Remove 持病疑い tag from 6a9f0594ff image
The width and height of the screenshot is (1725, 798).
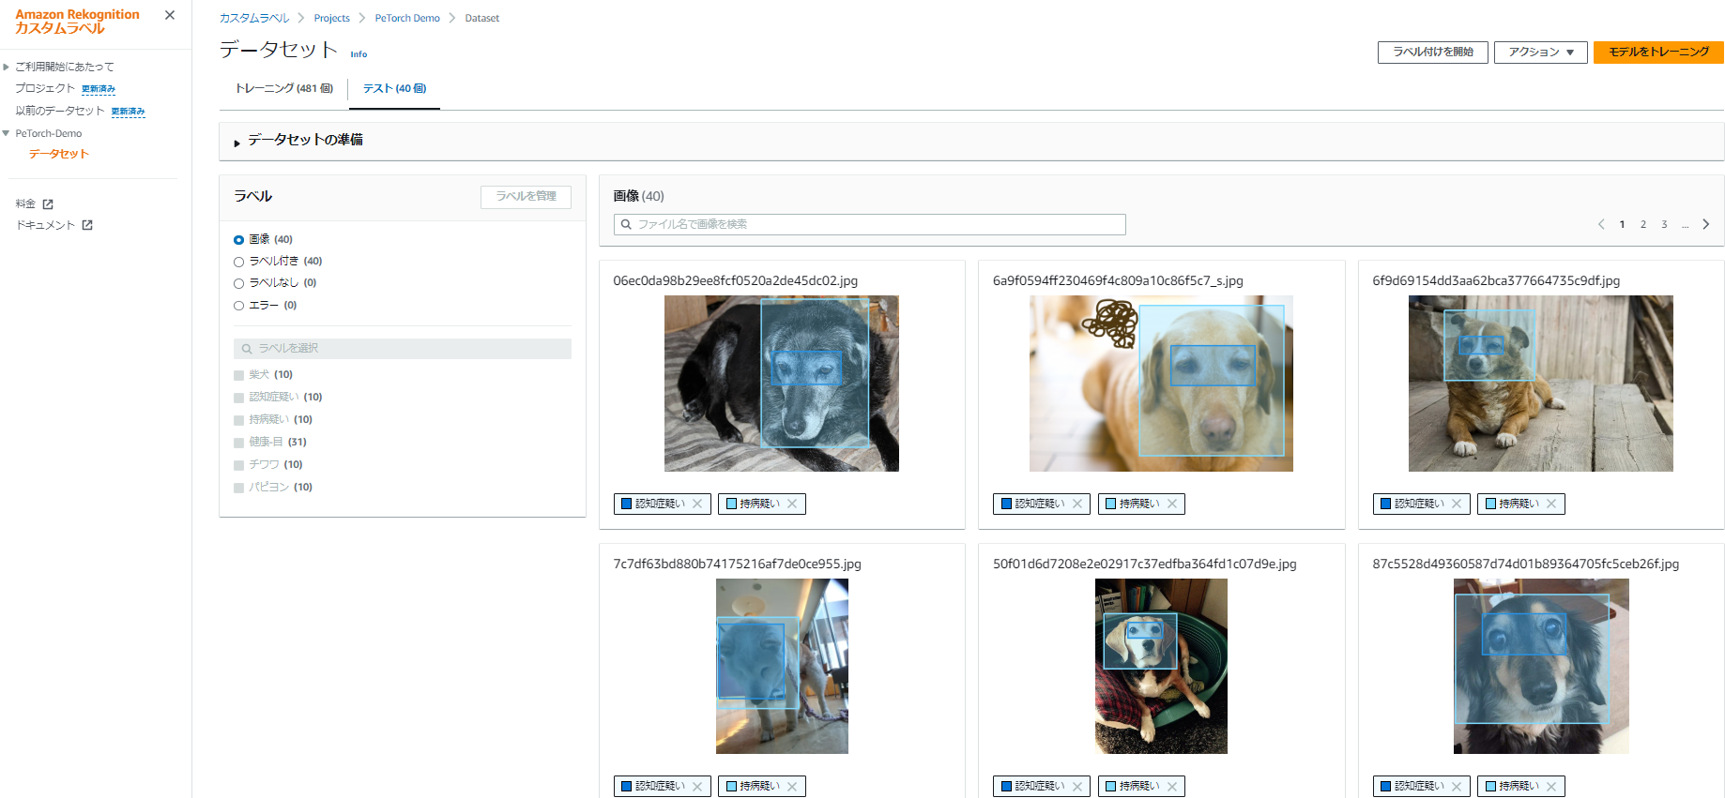[x=1172, y=504]
